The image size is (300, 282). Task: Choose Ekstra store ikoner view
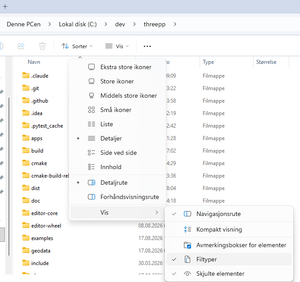(117, 67)
